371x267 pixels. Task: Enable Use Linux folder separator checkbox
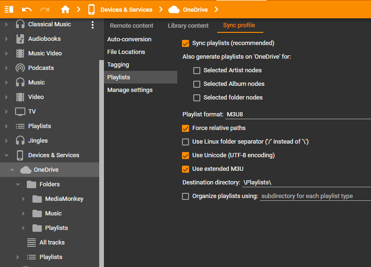(x=185, y=142)
